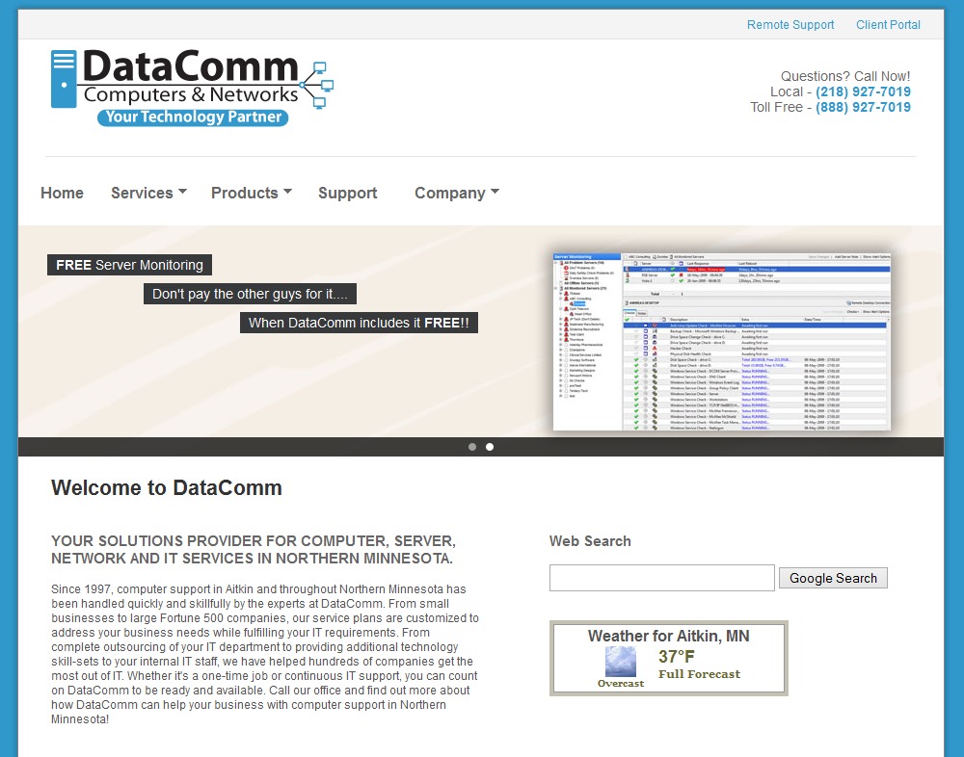Open the Full Forecast link

click(x=699, y=674)
